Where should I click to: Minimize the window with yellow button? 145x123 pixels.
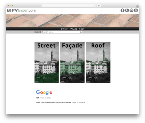tap(10, 6)
